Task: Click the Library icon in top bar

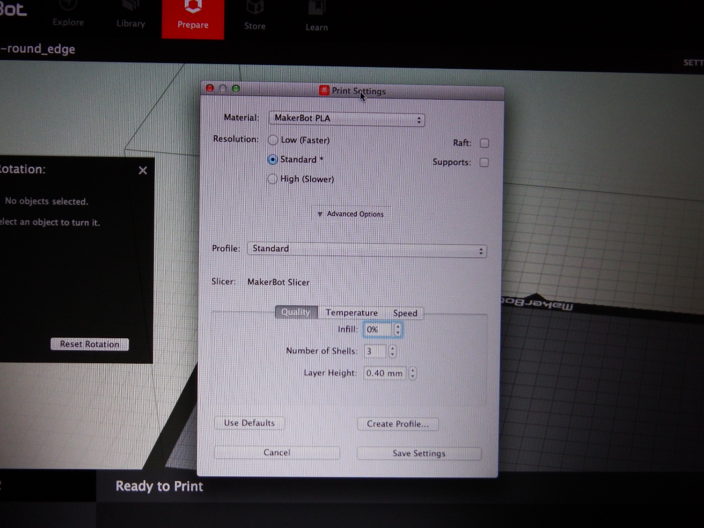Action: coord(131,6)
